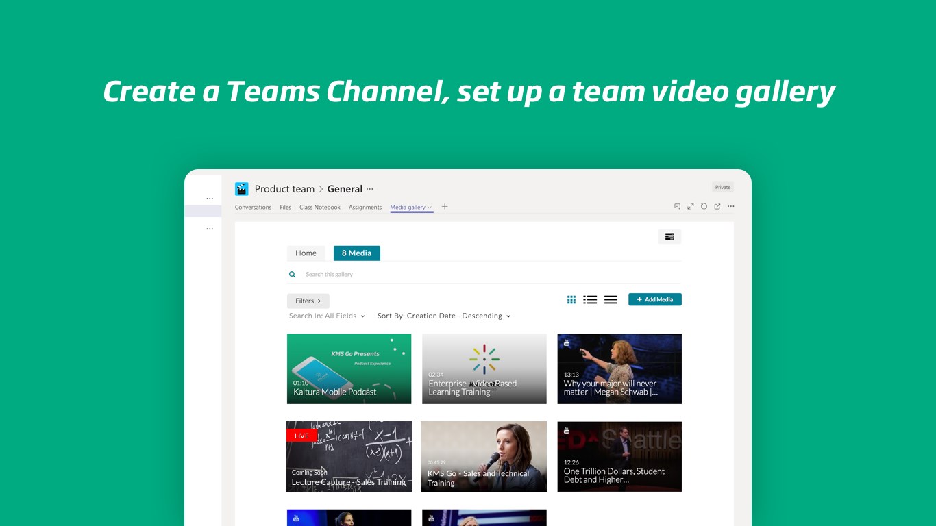Pop out the tab in new window
The height and width of the screenshot is (526, 936).
[x=717, y=207]
